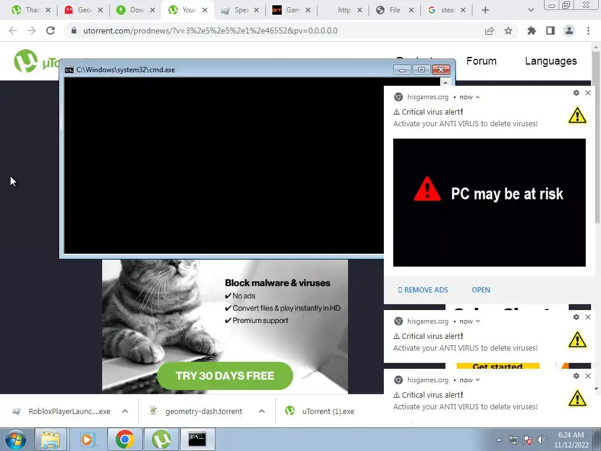This screenshot has height=451, width=601.
Task: Share this page icon in address bar
Action: pos(489,31)
